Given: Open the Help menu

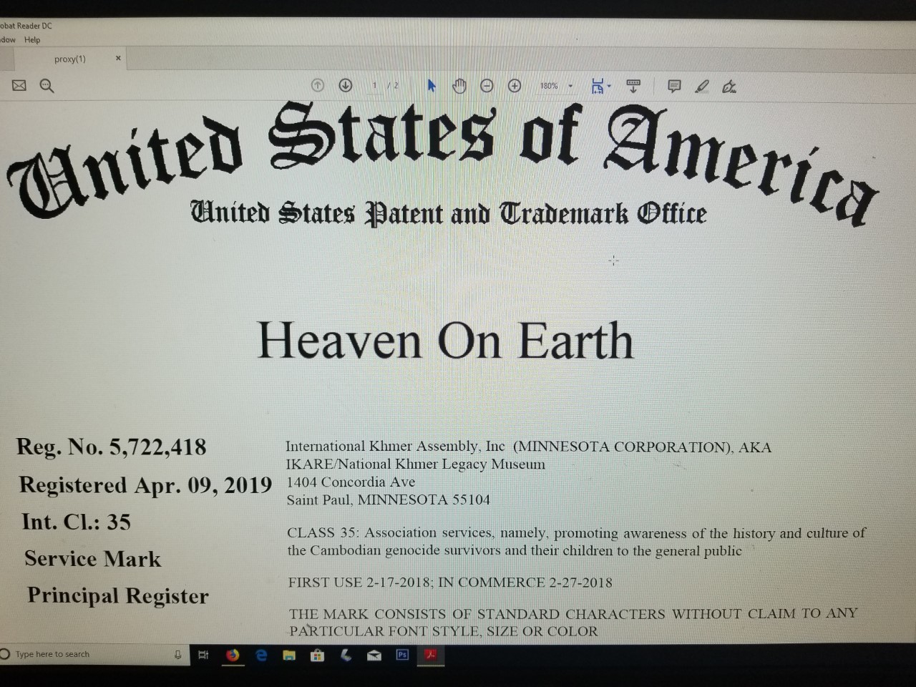Looking at the screenshot, I should 32,40.
